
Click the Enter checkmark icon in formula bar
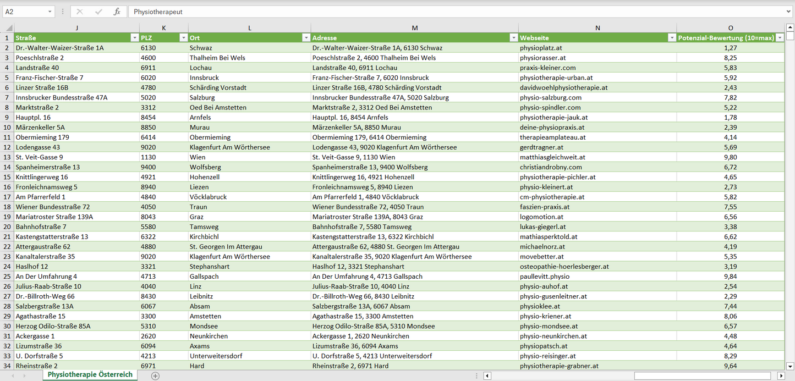tap(98, 12)
